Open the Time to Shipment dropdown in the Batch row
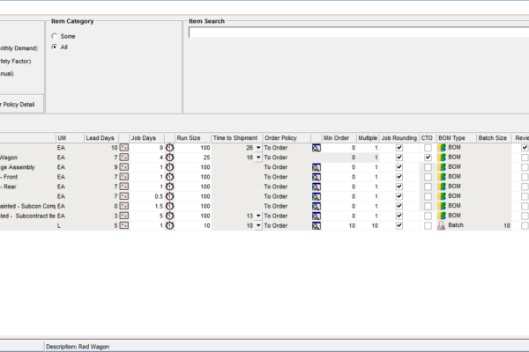Image resolution: width=529 pixels, height=352 pixels. [258, 225]
